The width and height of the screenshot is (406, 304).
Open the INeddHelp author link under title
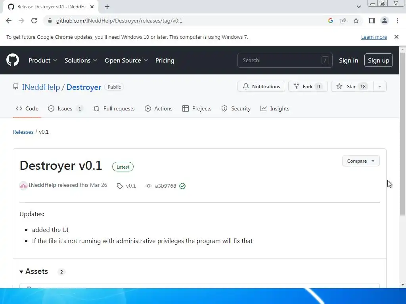pyautogui.click(x=42, y=185)
